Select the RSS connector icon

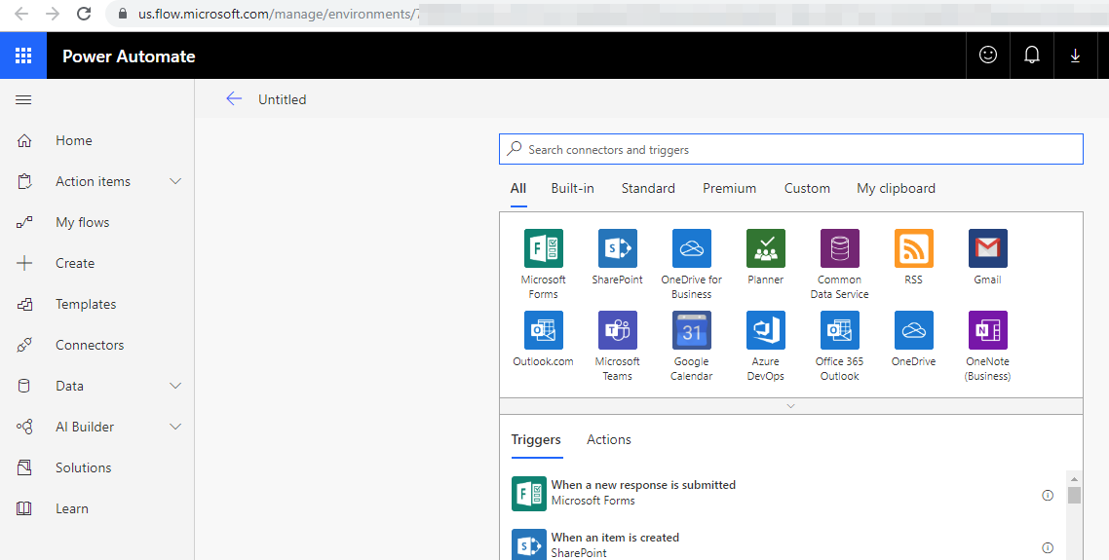[913, 248]
